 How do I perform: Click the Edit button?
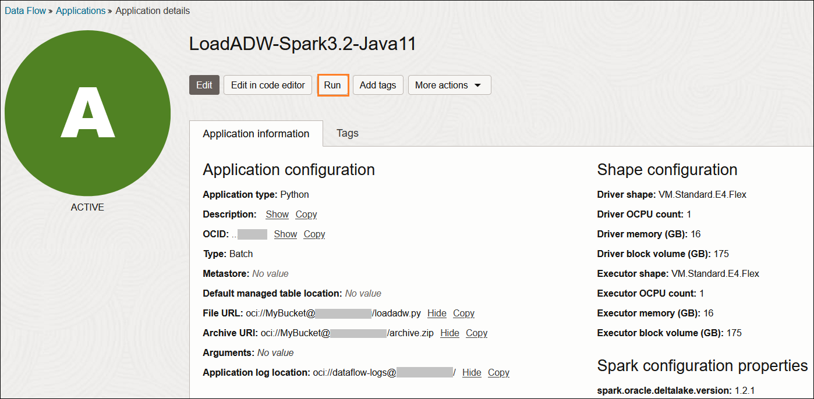(204, 85)
